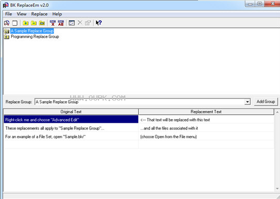280x199 pixels.
Task: Select the 'These replacements all apply to' cell
Action: 71,128
